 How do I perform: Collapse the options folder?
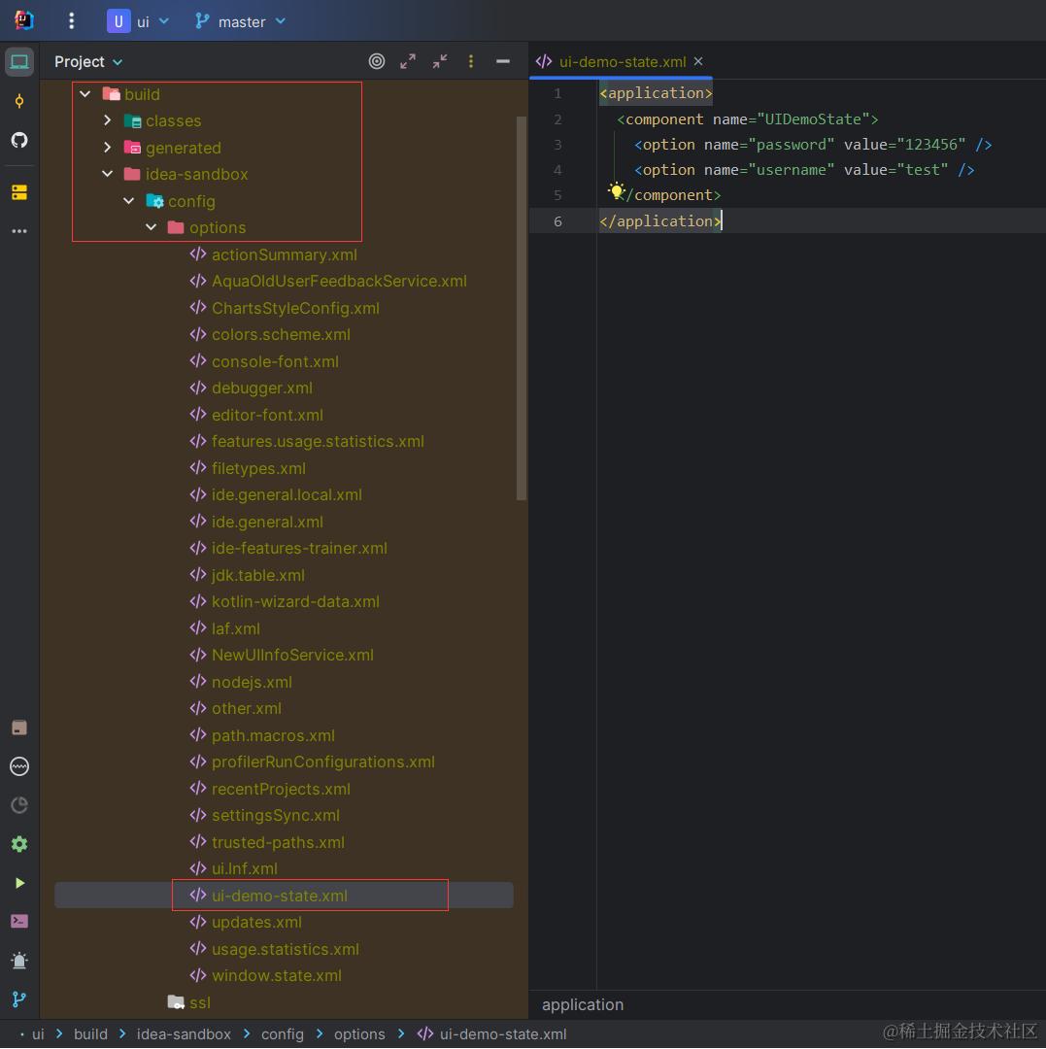pos(152,227)
